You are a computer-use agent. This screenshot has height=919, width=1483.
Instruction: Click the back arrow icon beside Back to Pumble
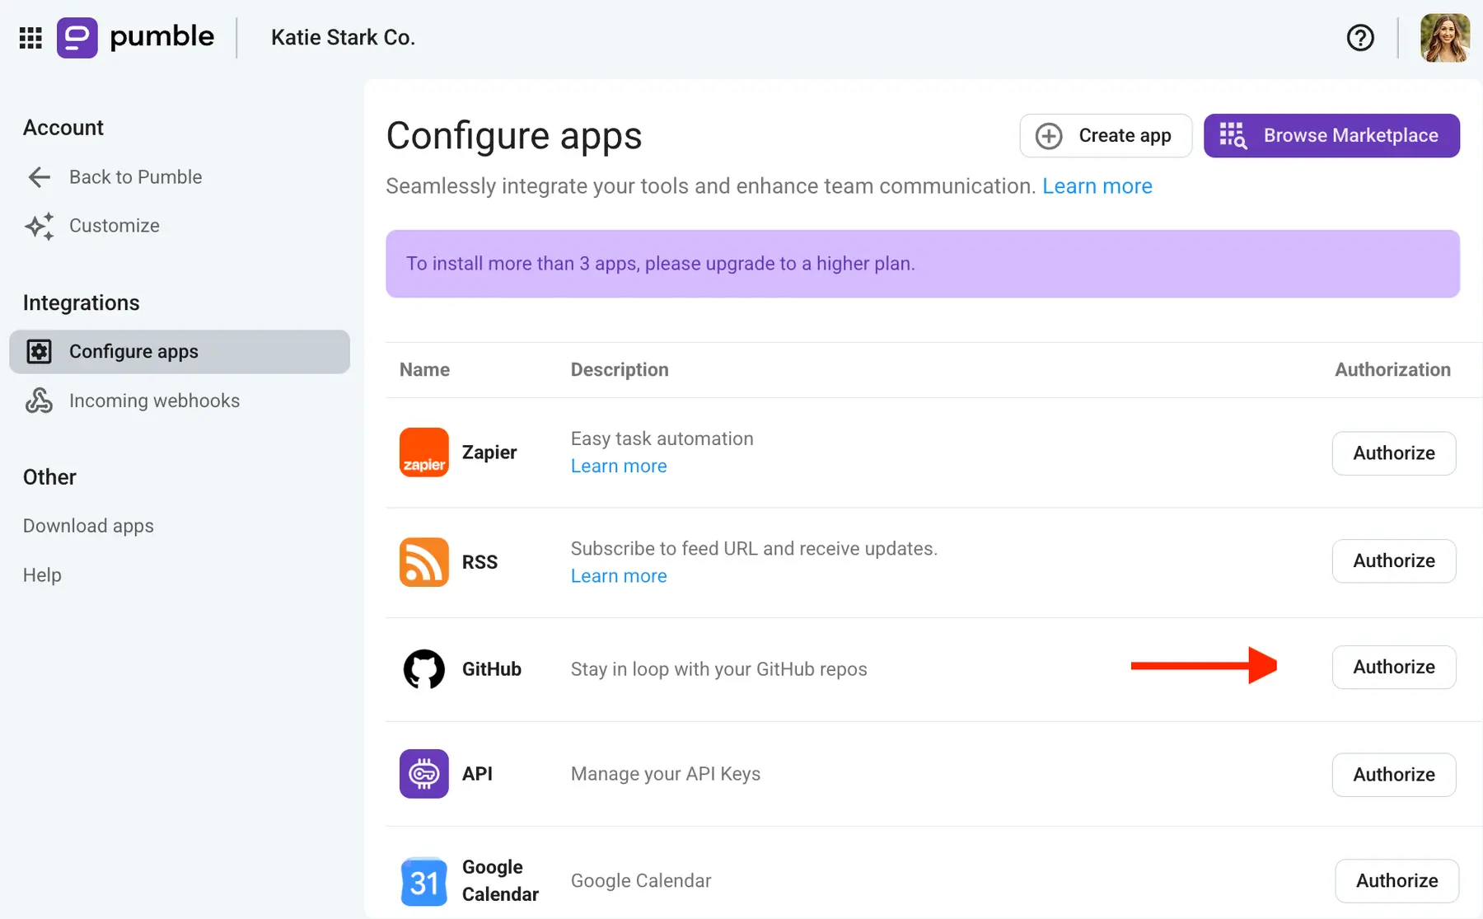39,177
